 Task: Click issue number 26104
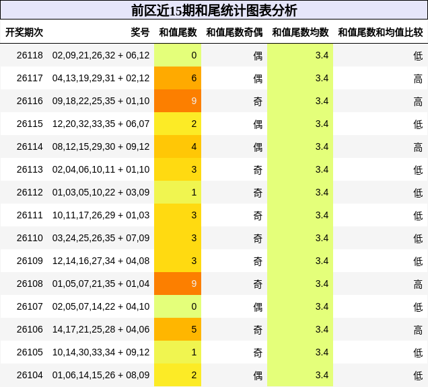[30, 376]
